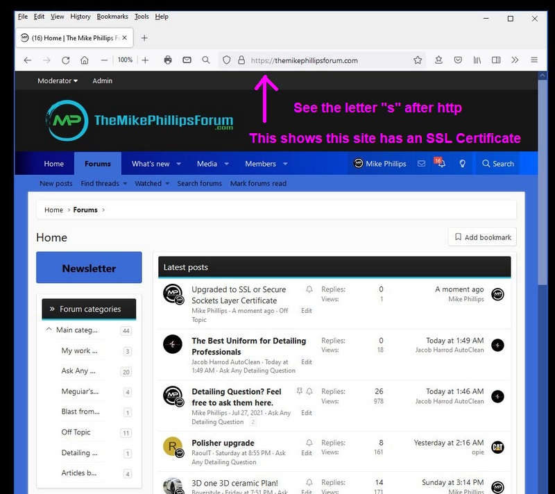This screenshot has width=555, height=494.
Task: Open the Watched dropdown
Action: tap(152, 183)
